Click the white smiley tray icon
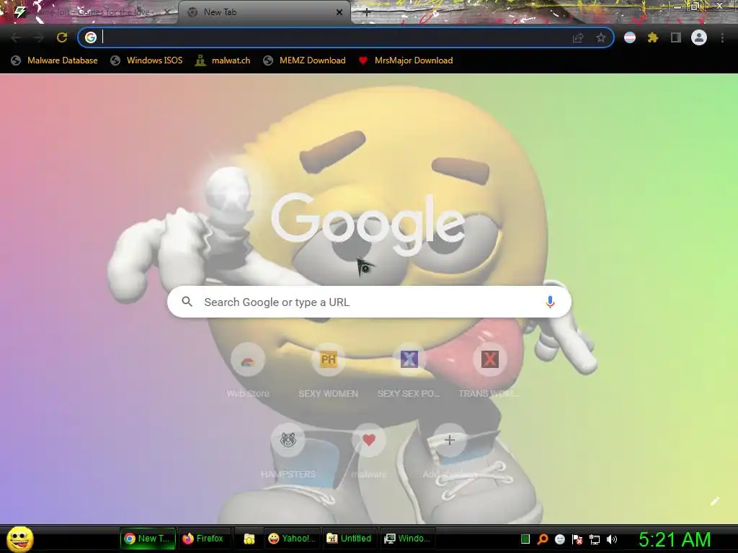Viewport: 738px width, 553px height. coord(559,539)
